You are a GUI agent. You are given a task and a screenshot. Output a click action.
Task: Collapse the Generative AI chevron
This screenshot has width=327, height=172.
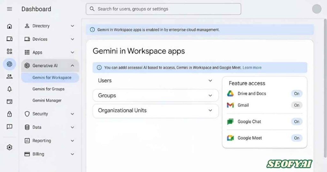pos(72,66)
